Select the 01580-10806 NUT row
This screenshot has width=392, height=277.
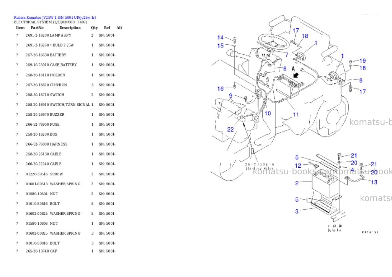click(65, 224)
